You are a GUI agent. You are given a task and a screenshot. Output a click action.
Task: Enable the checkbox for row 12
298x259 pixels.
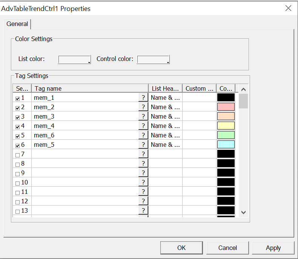17,202
